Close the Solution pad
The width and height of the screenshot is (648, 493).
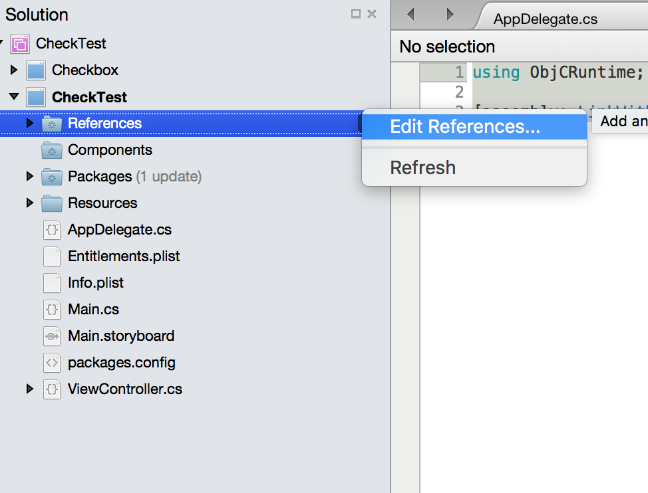372,14
